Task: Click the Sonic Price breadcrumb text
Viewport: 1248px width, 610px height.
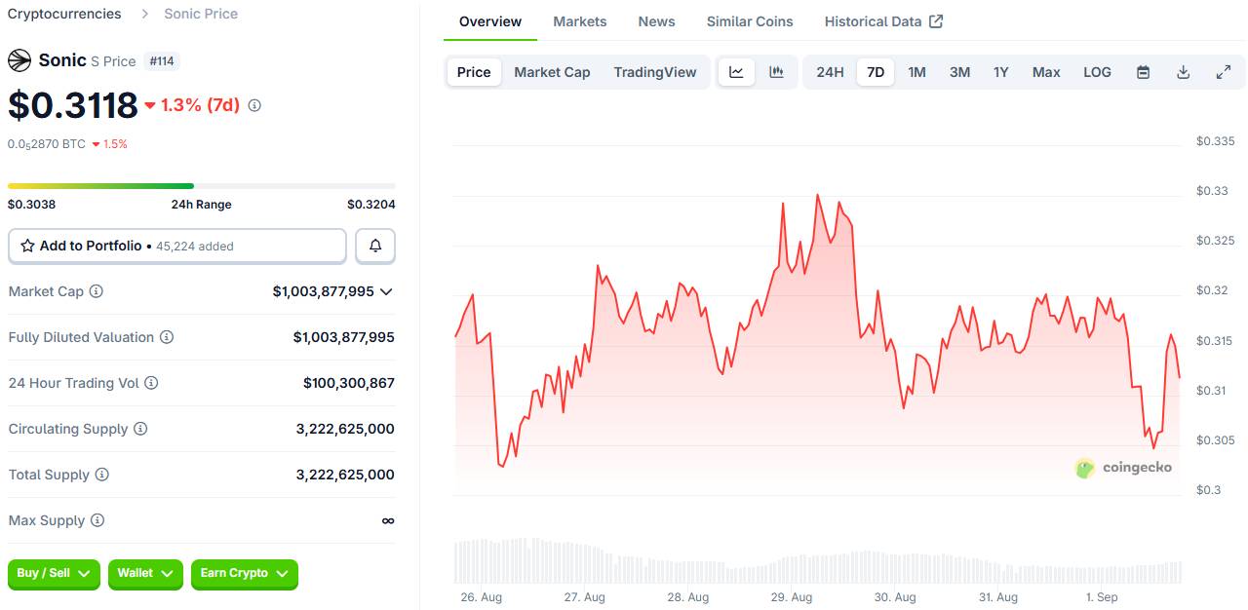Action: point(201,14)
